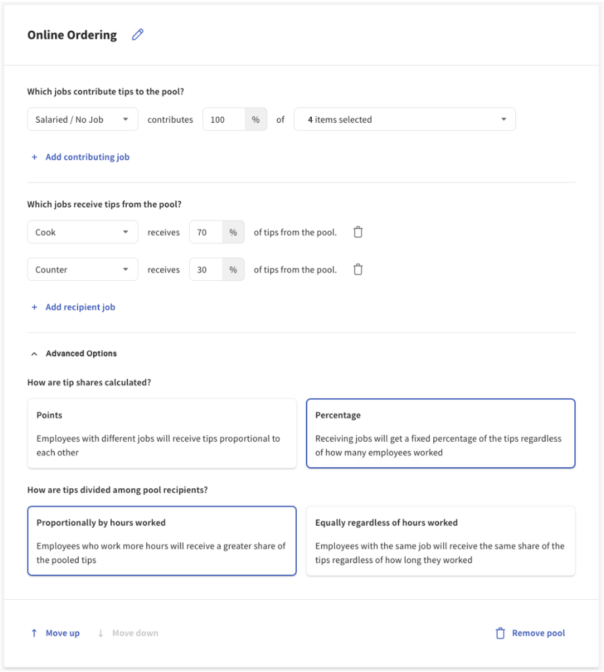The image size is (604, 672).
Task: Delete the Cook recipient row
Action: pos(358,232)
